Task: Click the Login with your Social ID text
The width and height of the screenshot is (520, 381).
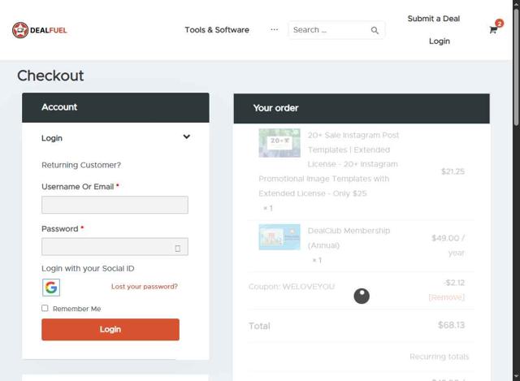Action: 88,268
